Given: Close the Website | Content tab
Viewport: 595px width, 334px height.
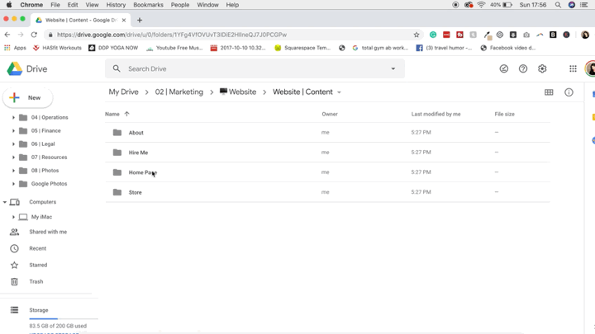Looking at the screenshot, I should [x=124, y=20].
